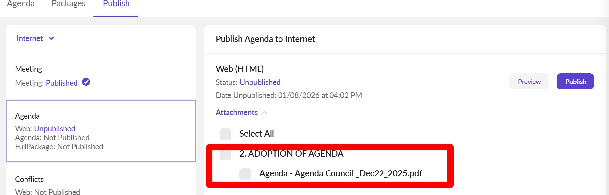Select the Agenda section card in sidebar

(101, 131)
